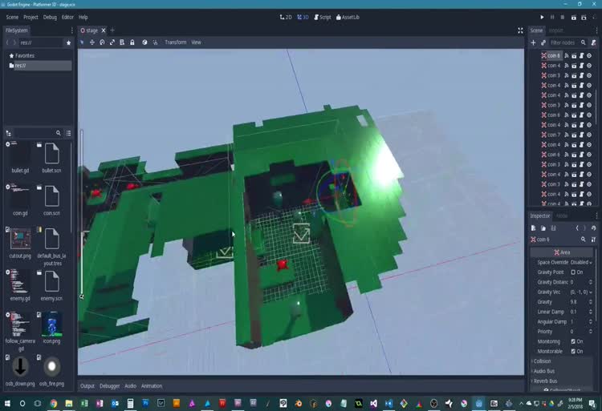
Task: Toggle the Gravity Point checkbox
Action: [x=574, y=272]
